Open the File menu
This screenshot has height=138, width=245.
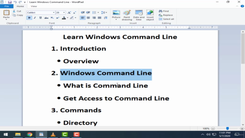7,6
